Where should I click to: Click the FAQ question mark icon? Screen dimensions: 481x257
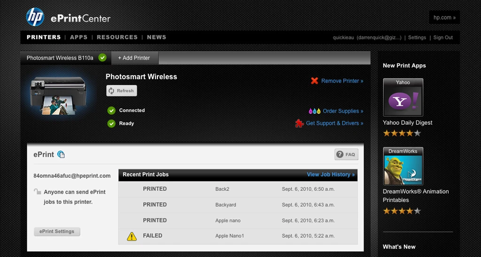pyautogui.click(x=340, y=154)
